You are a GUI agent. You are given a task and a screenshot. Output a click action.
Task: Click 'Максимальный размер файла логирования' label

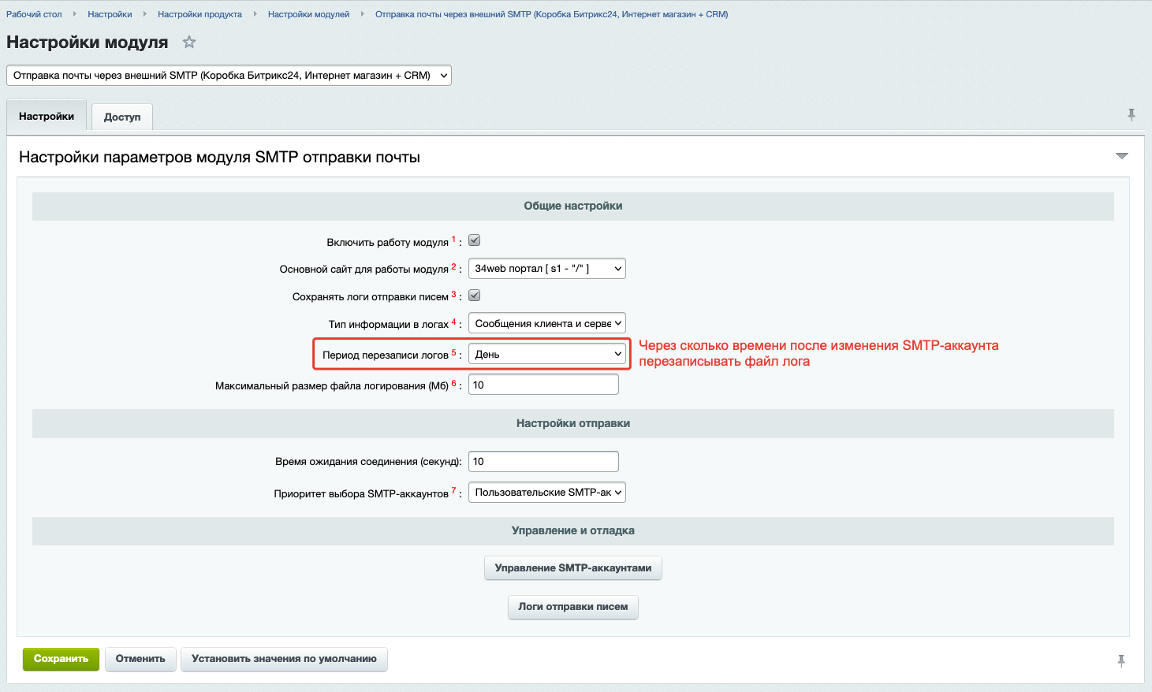pyautogui.click(x=332, y=386)
